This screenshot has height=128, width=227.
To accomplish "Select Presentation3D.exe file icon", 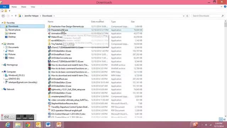I will click(49, 30).
